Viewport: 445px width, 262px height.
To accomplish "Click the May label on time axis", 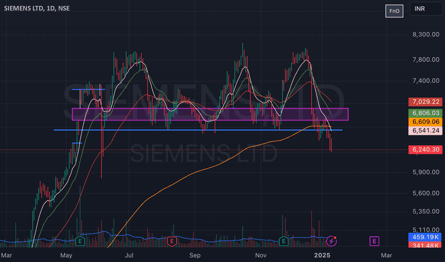I will coord(66,255).
